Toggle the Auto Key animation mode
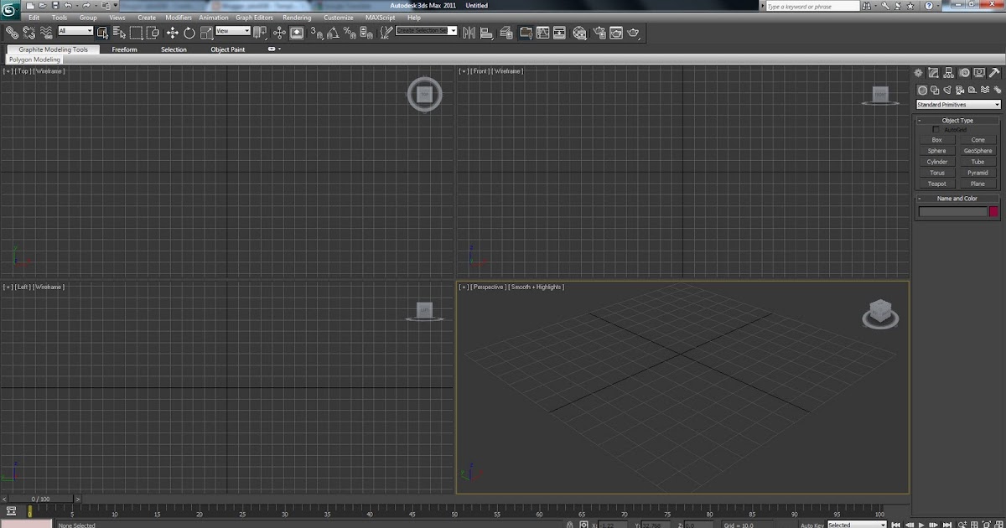Screen dimensions: 1006x528 (x=812, y=525)
